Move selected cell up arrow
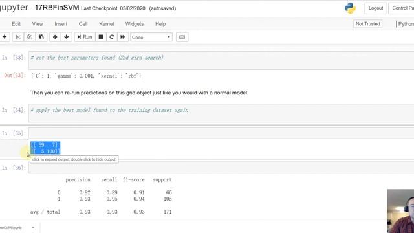The image size is (414, 233). click(x=55, y=37)
